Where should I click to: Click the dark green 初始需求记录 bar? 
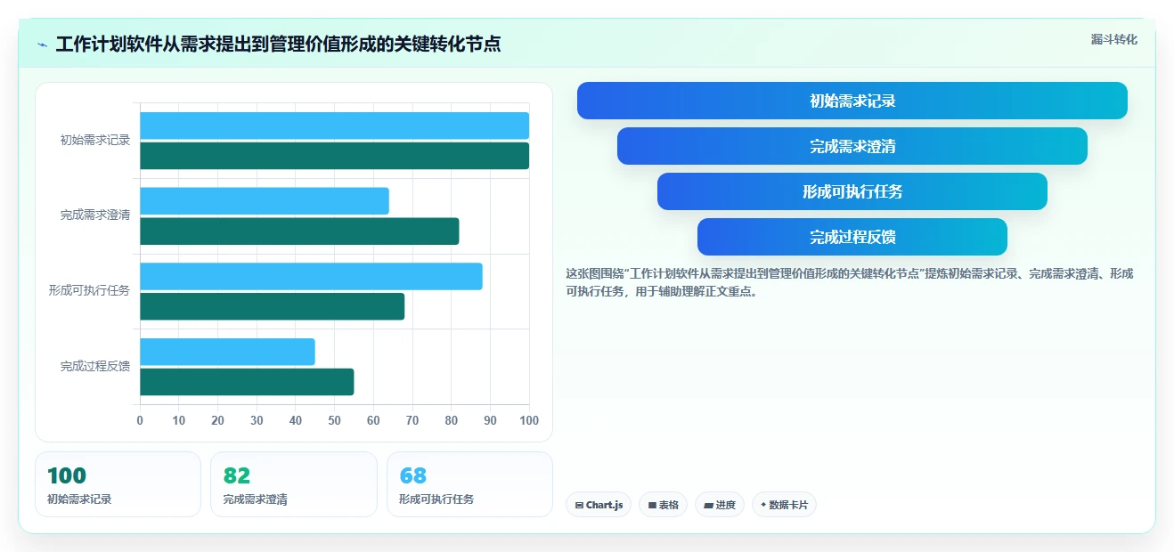[x=334, y=156]
